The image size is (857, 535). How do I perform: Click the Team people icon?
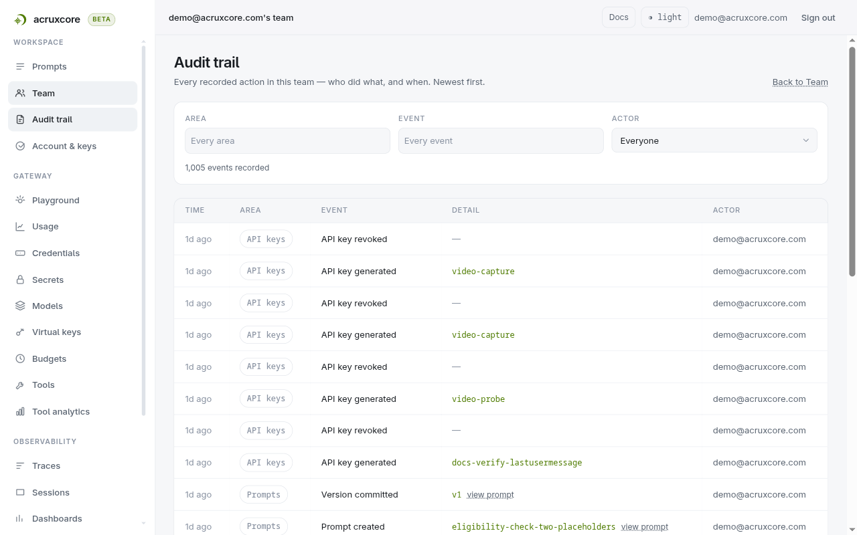pyautogui.click(x=20, y=93)
